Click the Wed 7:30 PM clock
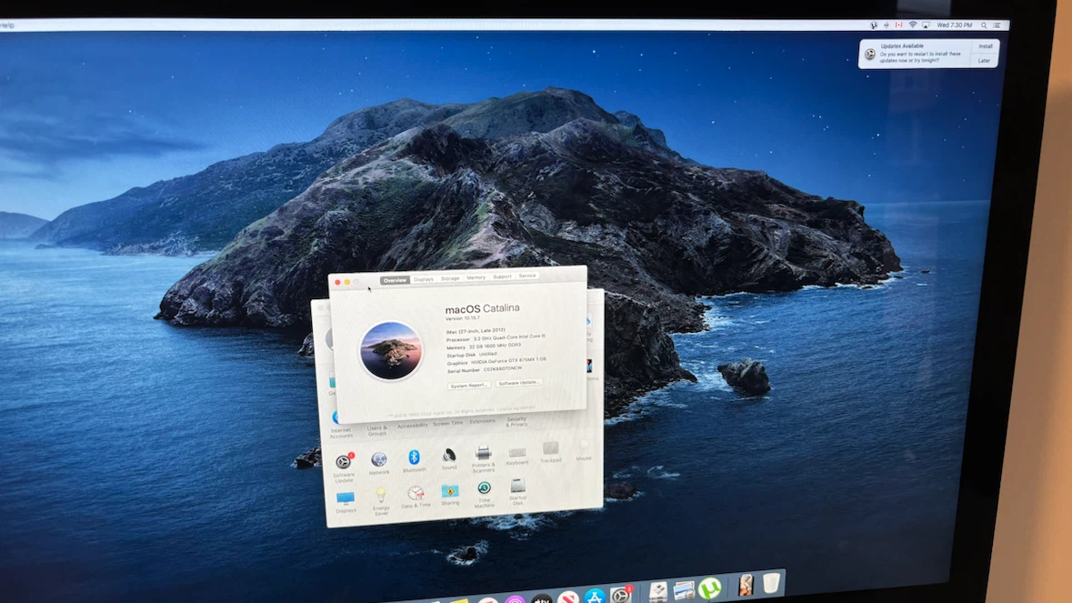The width and height of the screenshot is (1072, 603). coord(955,25)
